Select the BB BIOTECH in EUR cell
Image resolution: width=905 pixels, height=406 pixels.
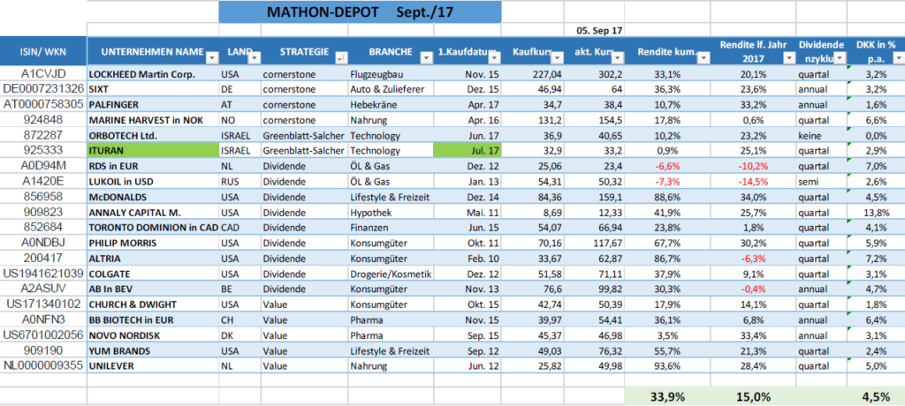click(x=153, y=320)
